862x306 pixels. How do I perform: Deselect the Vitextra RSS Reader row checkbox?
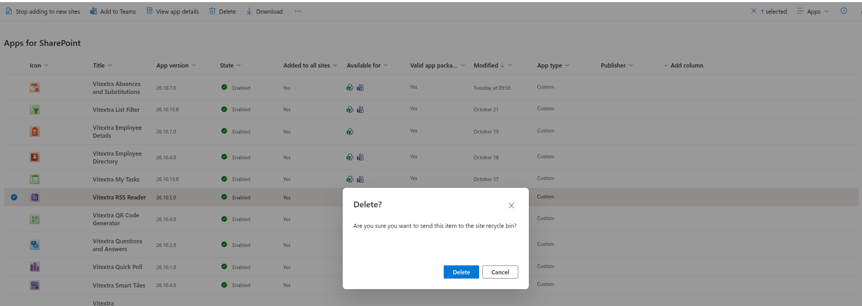[x=14, y=197]
